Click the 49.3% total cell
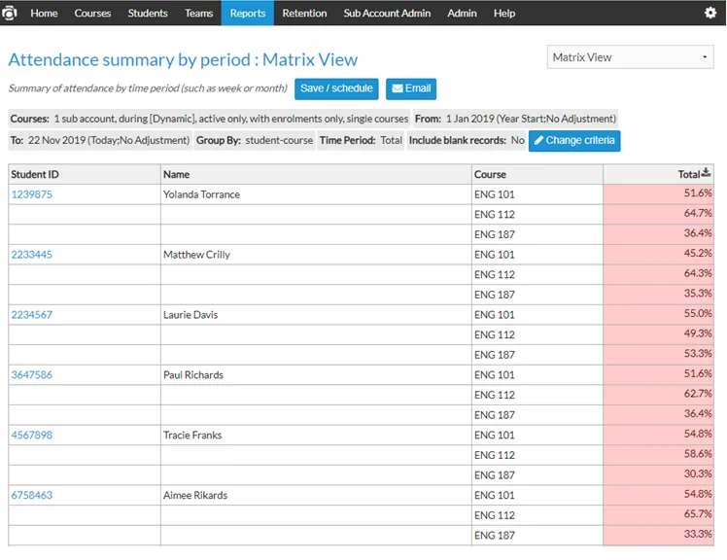 click(658, 334)
